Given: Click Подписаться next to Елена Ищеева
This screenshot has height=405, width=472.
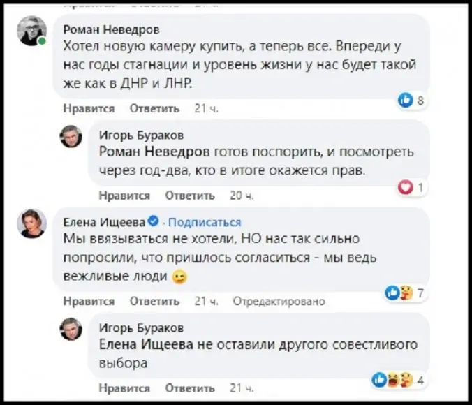Looking at the screenshot, I should pos(205,223).
